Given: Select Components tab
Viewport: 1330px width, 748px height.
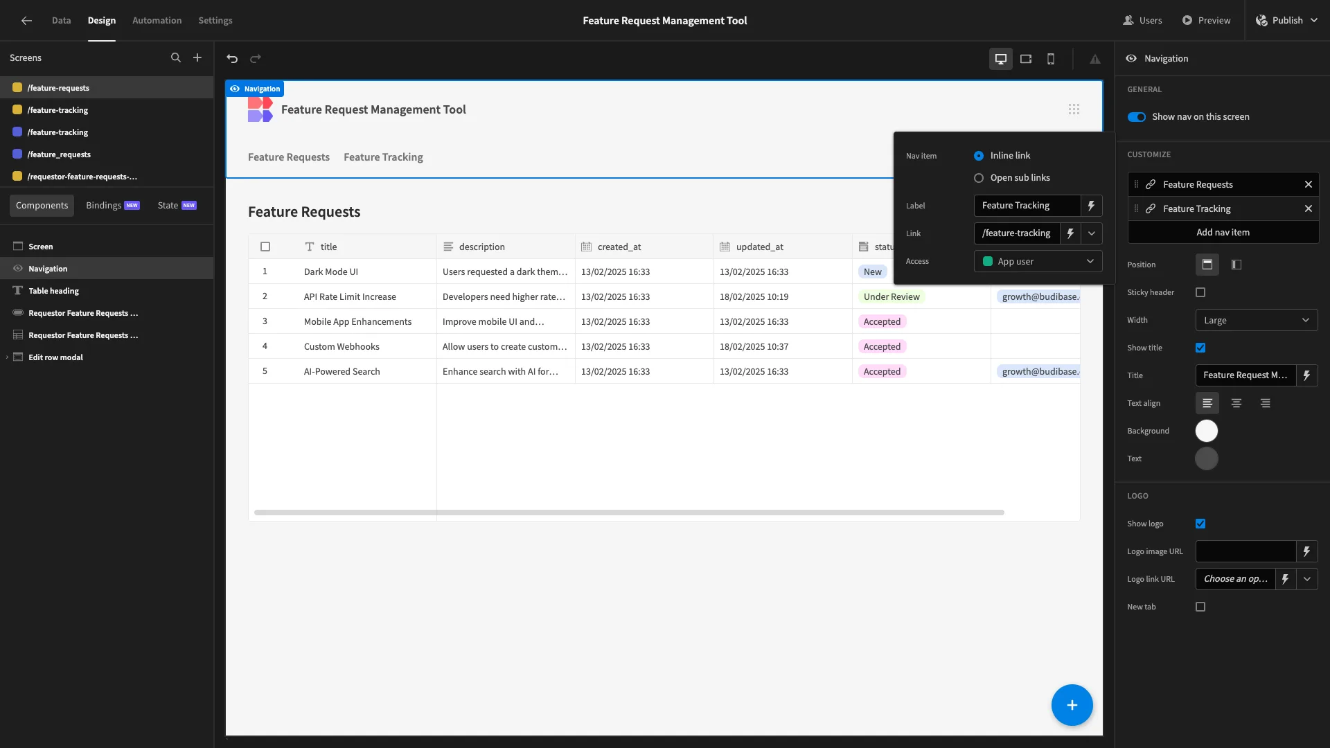Looking at the screenshot, I should pos(42,206).
